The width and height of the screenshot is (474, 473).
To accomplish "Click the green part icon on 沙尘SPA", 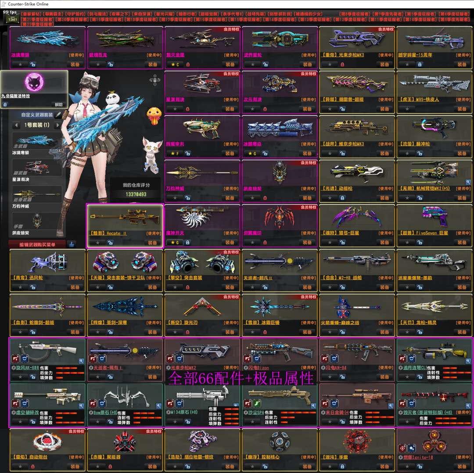I will point(257,404).
